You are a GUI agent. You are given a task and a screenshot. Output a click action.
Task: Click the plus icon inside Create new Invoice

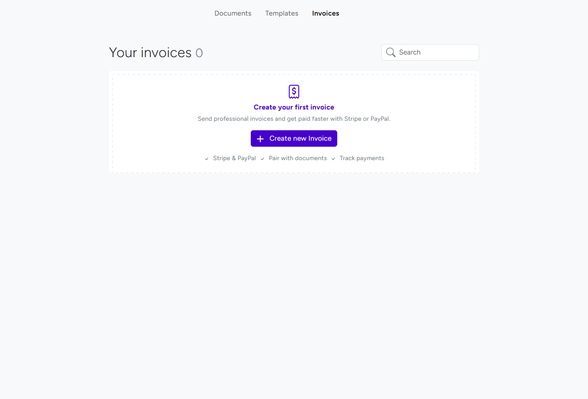[x=260, y=138]
